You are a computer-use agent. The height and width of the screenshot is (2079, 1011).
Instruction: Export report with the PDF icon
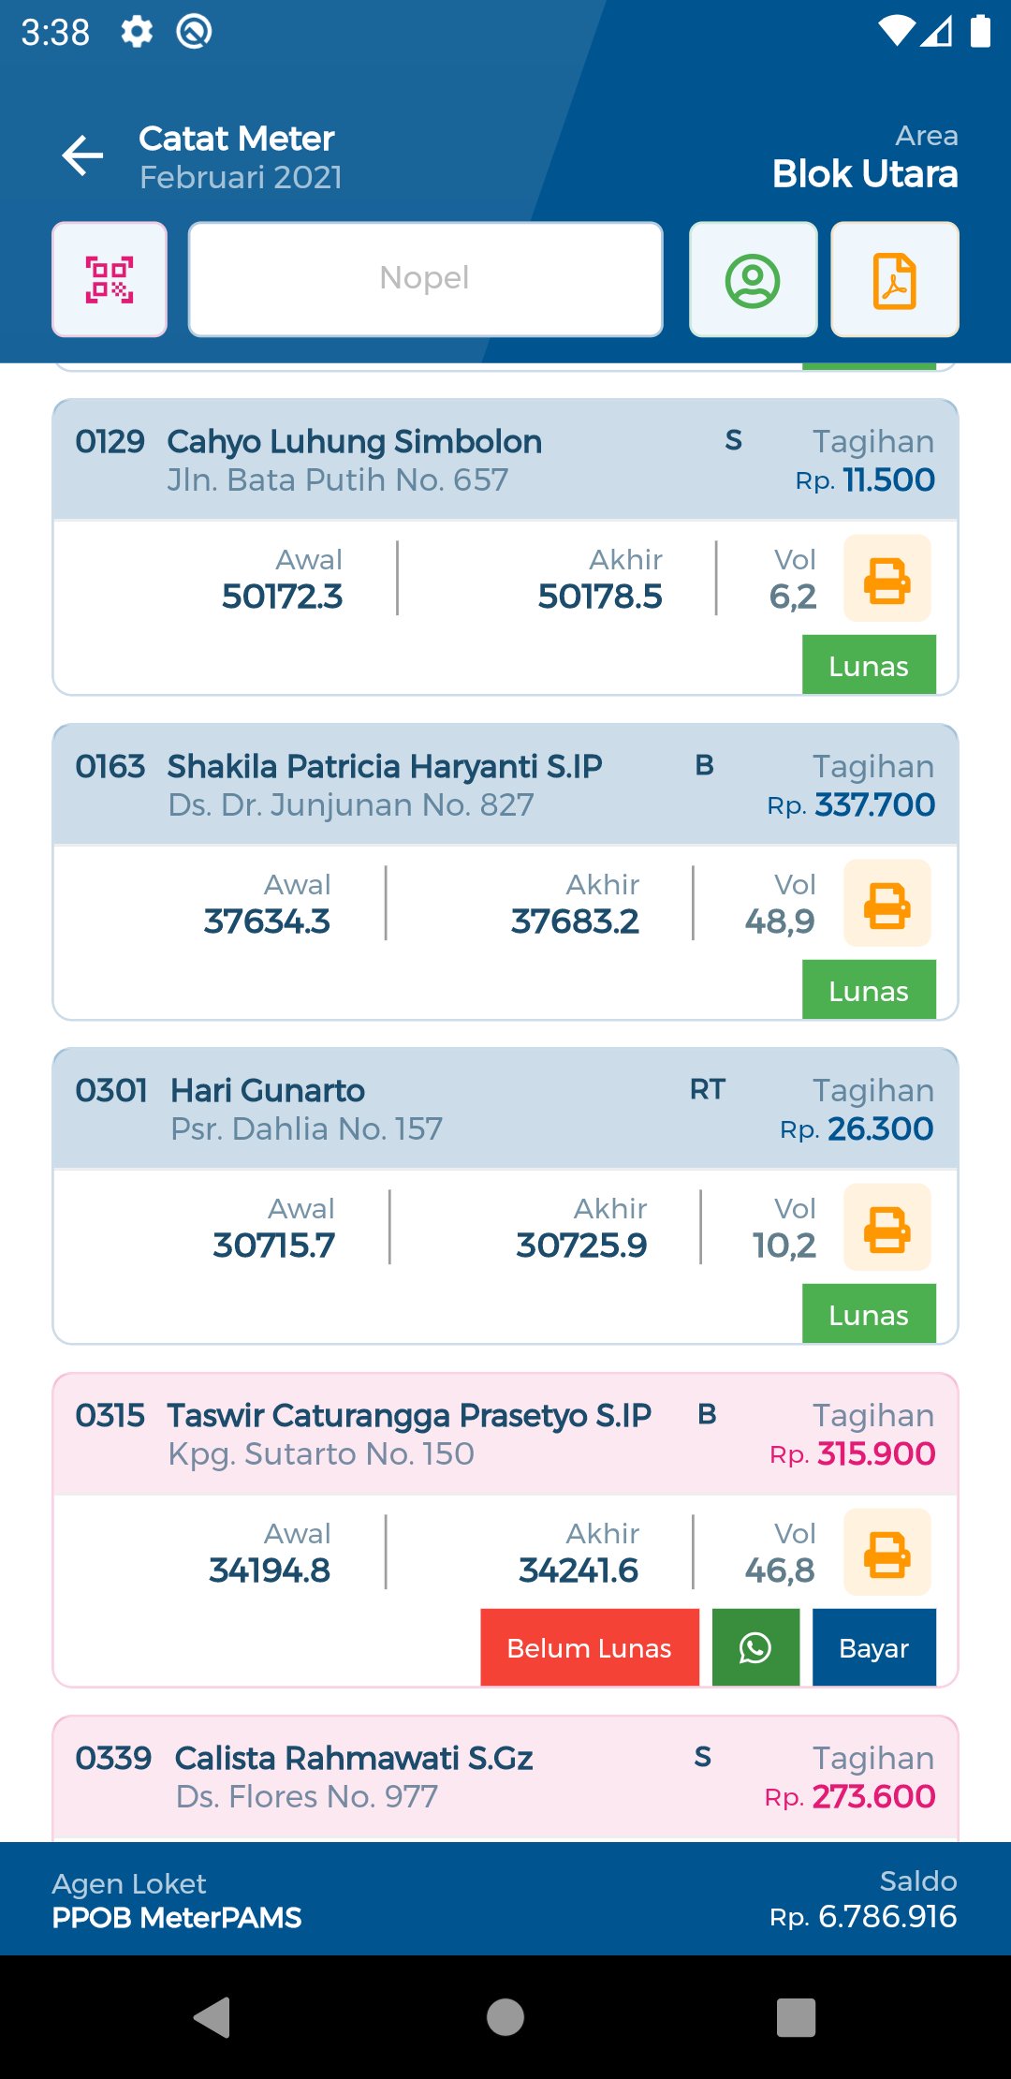894,279
